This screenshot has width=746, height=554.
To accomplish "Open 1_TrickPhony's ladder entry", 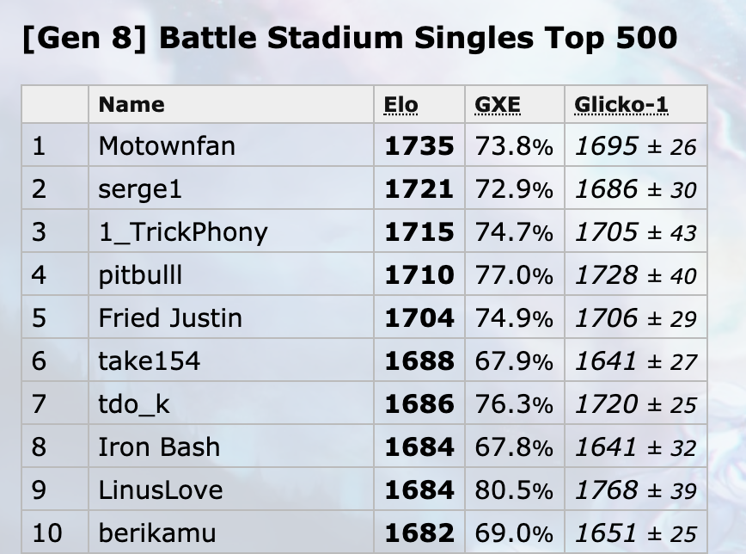I will tap(183, 232).
